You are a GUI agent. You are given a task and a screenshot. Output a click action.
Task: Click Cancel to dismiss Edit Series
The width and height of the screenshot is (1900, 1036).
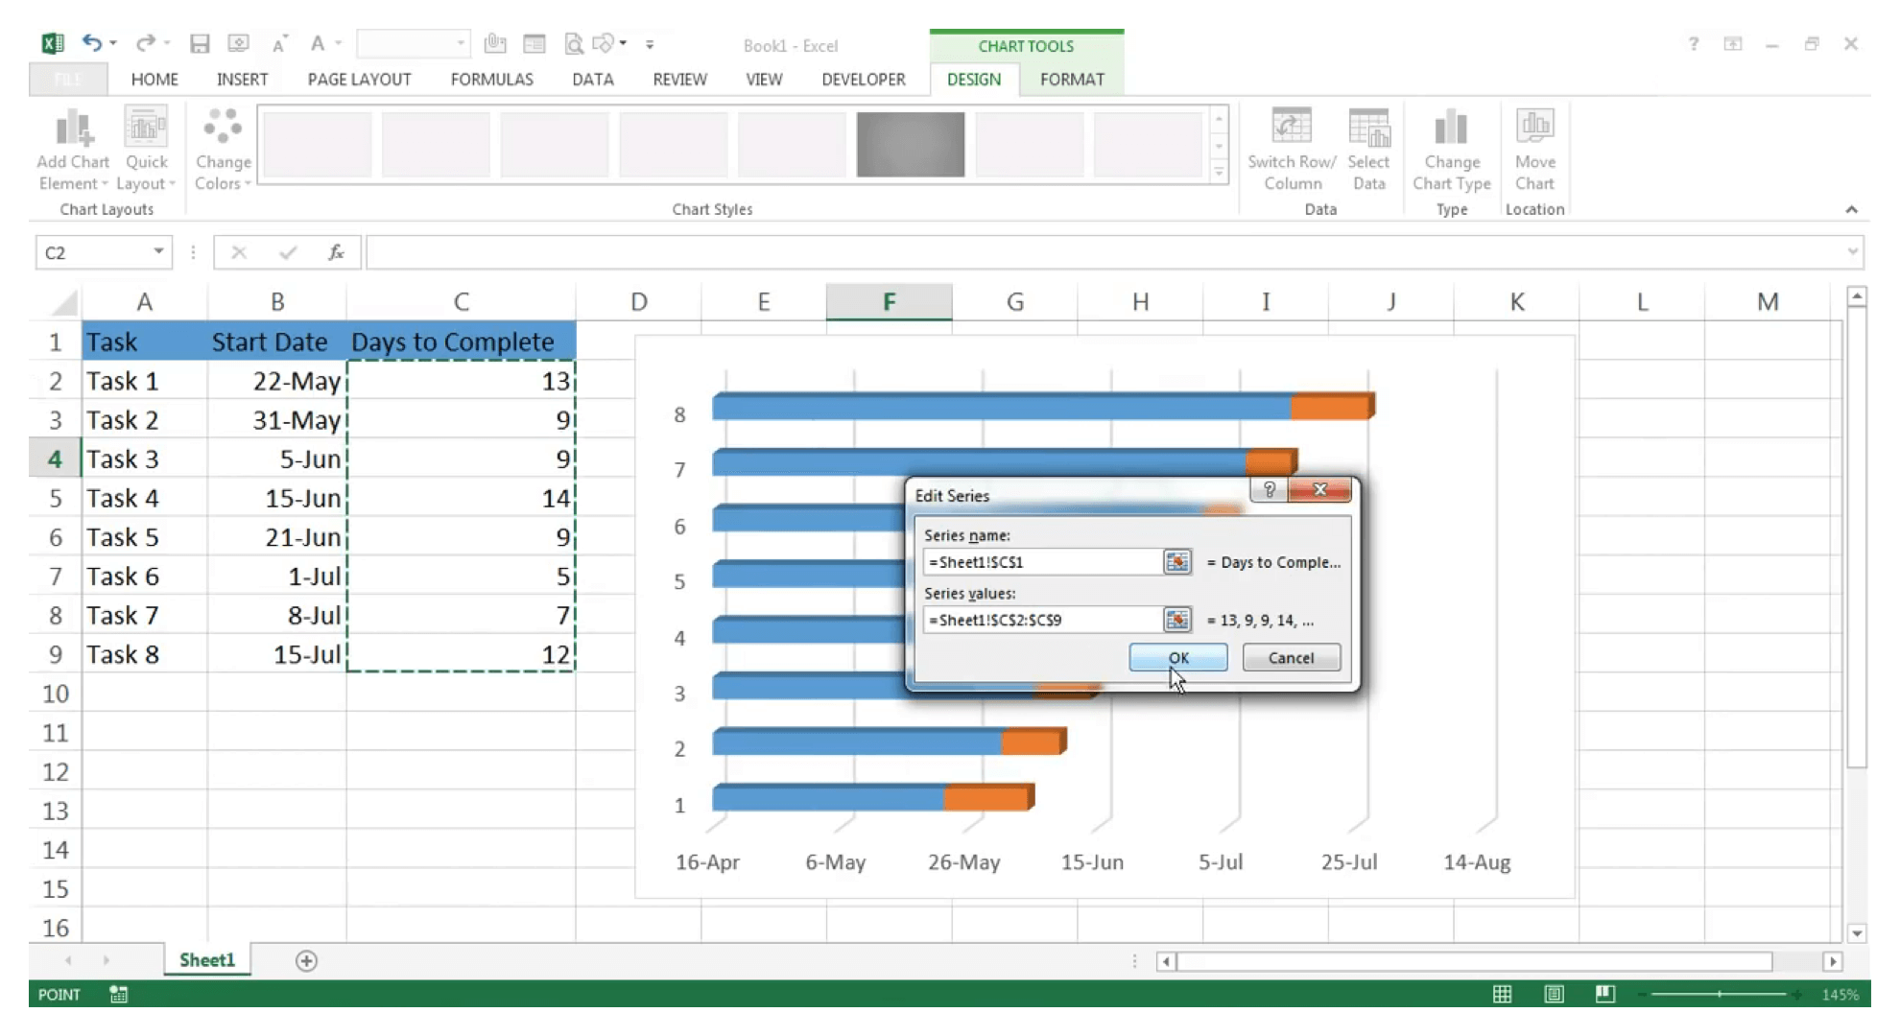pos(1292,657)
